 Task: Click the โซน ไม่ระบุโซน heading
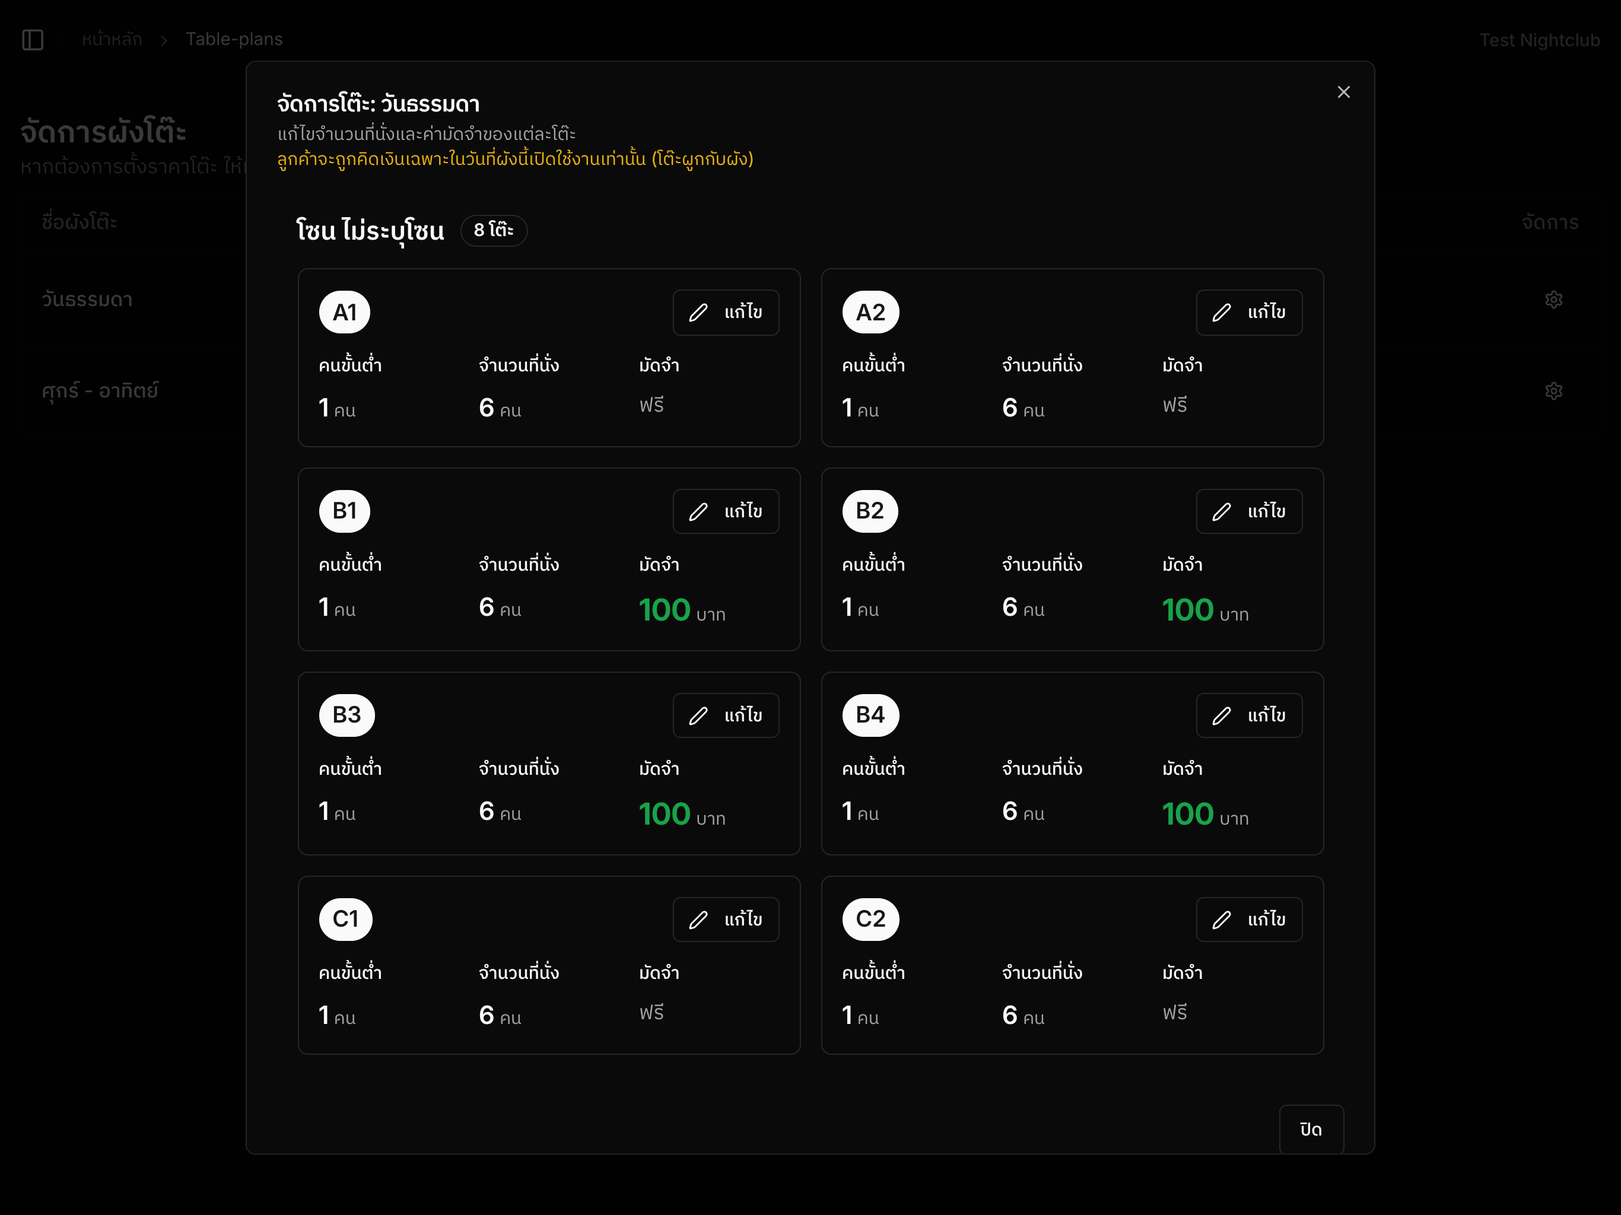(x=370, y=231)
